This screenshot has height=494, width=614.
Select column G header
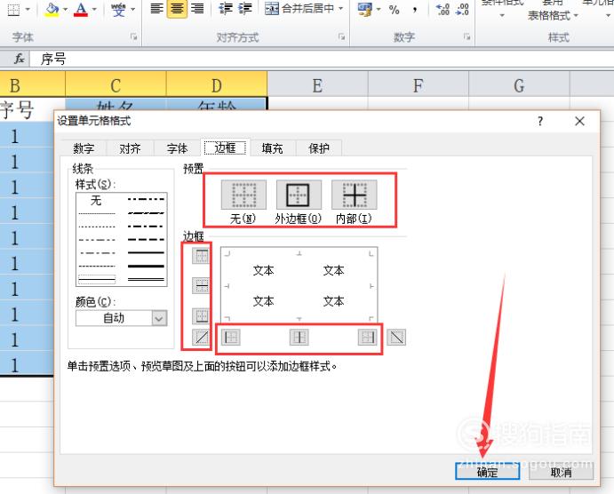[519, 84]
